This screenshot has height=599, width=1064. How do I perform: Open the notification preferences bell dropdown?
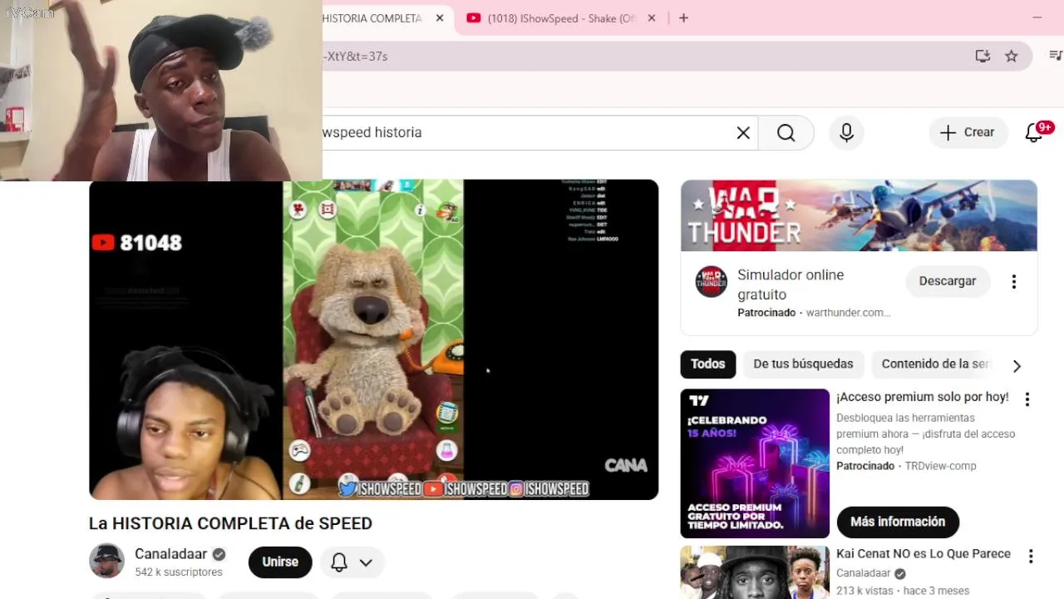[352, 562]
